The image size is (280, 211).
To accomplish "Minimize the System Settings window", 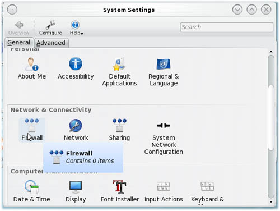I will click(x=237, y=10).
